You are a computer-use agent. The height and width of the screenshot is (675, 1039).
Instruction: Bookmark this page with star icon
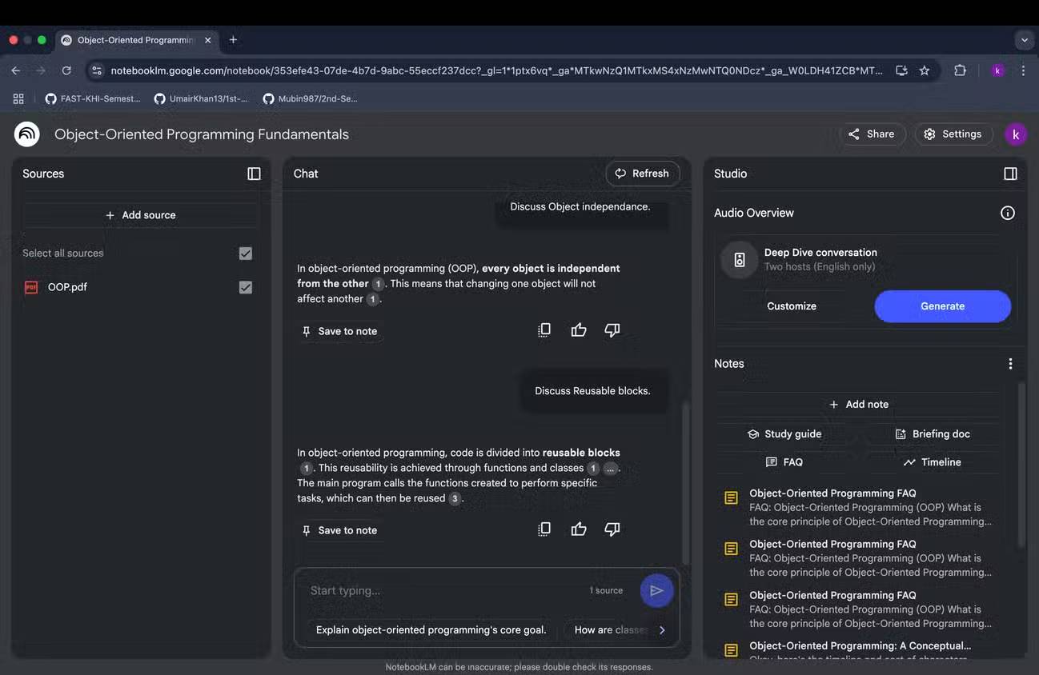[925, 70]
